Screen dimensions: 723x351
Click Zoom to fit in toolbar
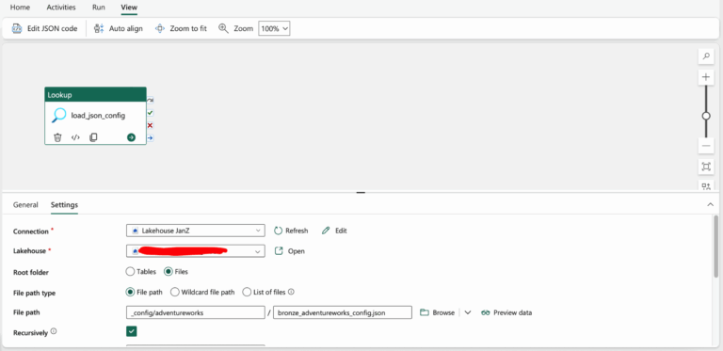pos(181,28)
